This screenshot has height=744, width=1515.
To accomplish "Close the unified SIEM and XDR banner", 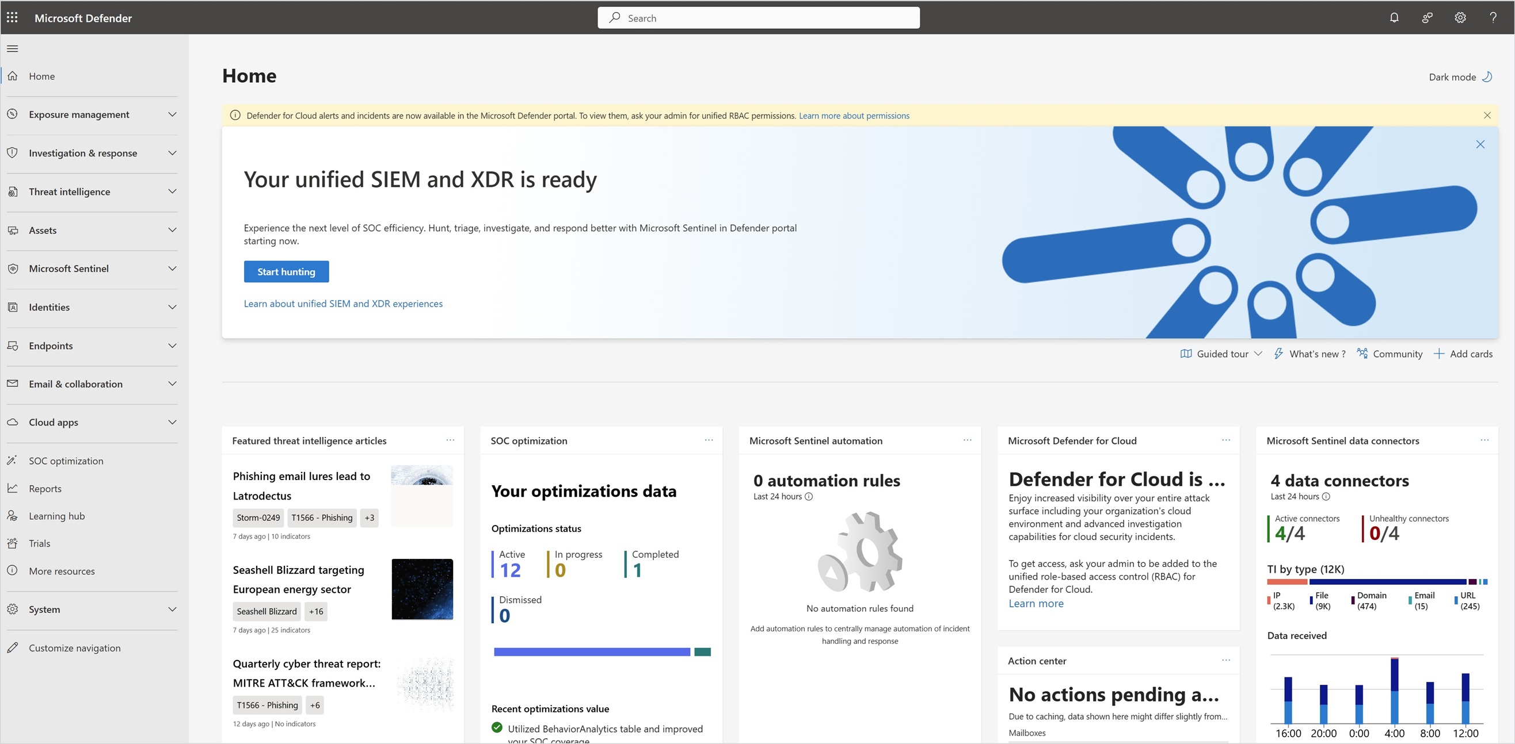I will (1480, 144).
